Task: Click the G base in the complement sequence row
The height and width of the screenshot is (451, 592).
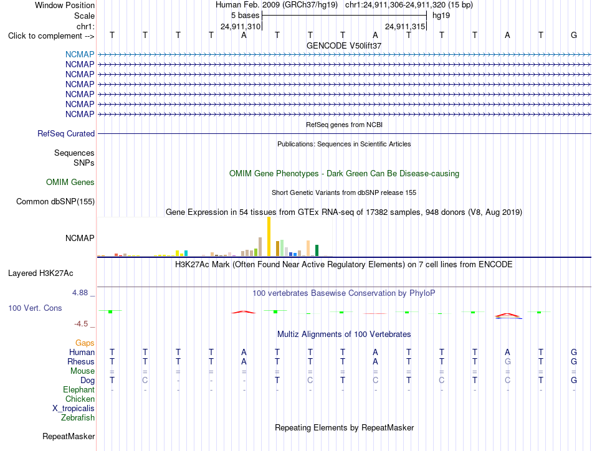Action: 574,35
